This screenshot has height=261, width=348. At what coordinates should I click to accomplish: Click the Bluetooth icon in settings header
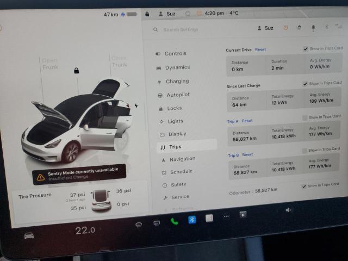(x=327, y=27)
